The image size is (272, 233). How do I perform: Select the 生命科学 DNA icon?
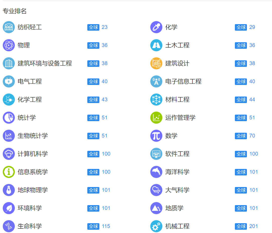click(9, 226)
